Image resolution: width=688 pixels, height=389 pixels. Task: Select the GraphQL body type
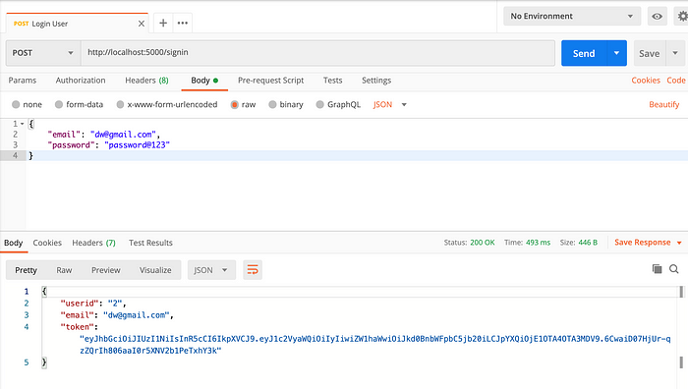tap(319, 104)
